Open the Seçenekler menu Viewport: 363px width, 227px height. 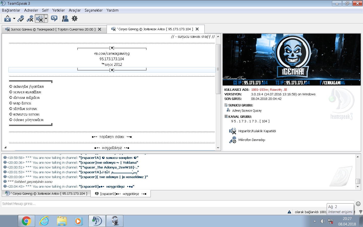click(94, 10)
